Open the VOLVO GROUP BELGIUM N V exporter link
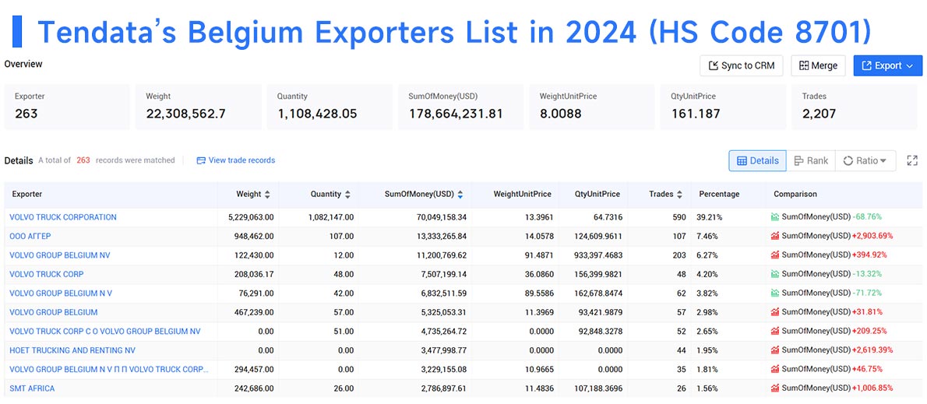Screen dimensions: 927x404 tap(61, 293)
